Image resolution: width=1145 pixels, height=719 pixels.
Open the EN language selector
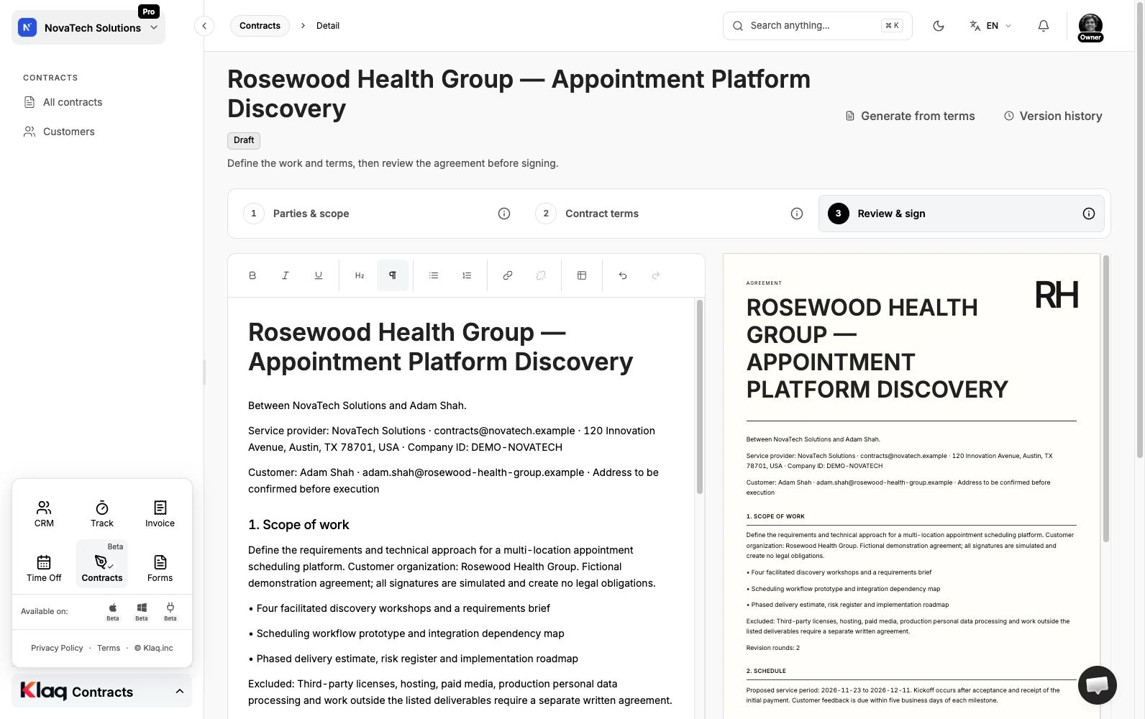[990, 26]
